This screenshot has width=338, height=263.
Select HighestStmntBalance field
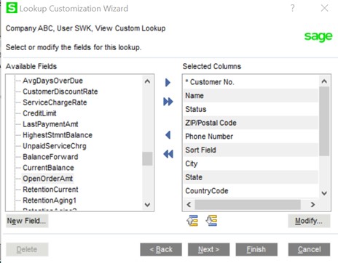[x=58, y=135]
